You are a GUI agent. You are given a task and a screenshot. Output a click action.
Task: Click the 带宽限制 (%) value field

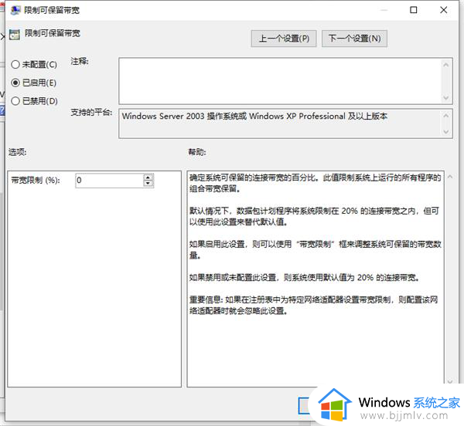click(x=108, y=181)
